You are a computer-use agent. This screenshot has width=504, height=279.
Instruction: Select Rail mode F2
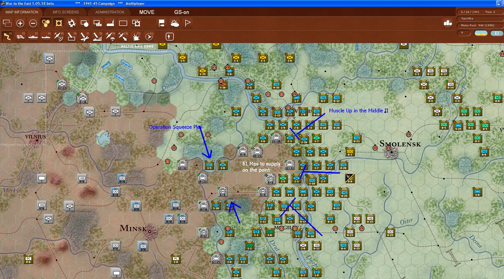pos(20,36)
